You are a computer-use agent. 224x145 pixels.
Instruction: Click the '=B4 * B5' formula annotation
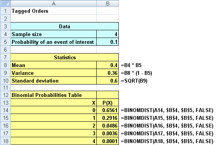(131, 65)
